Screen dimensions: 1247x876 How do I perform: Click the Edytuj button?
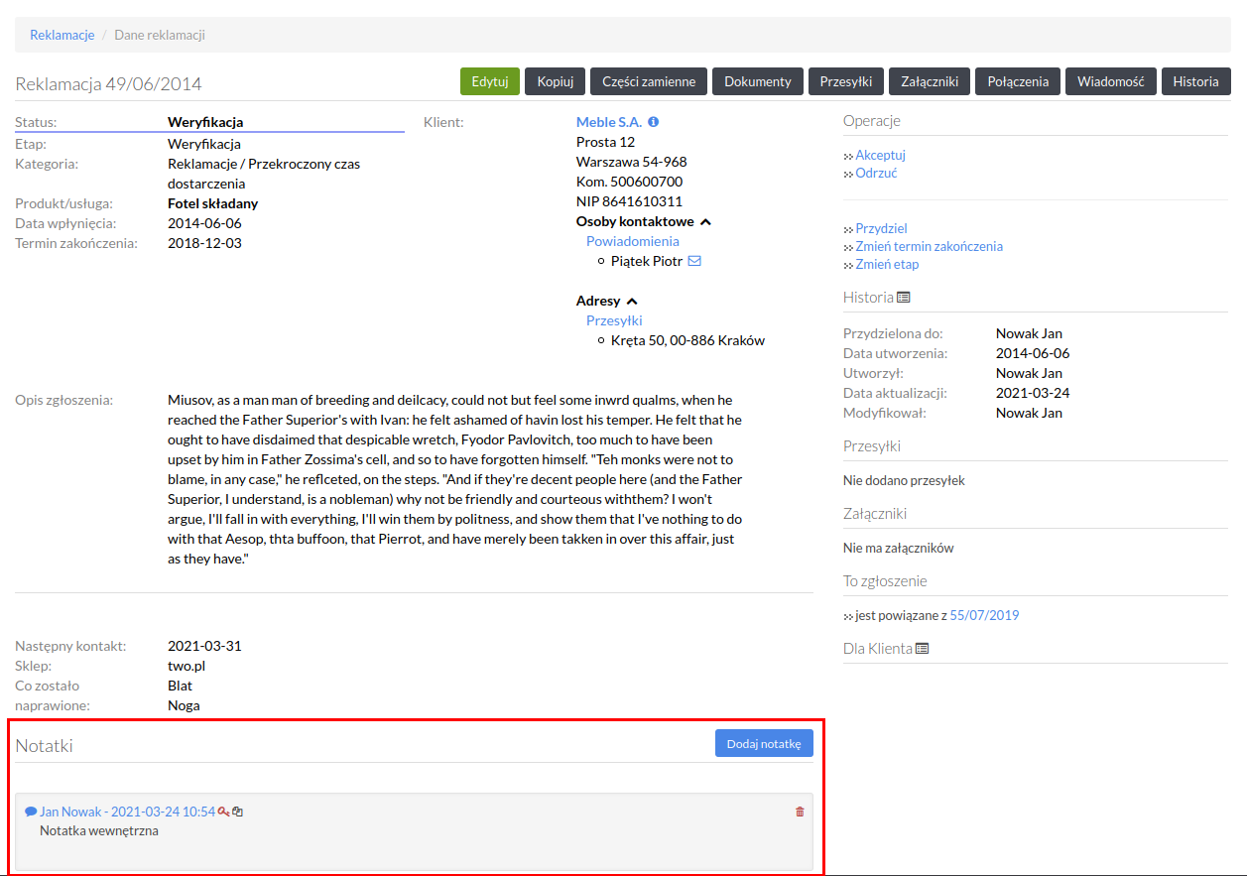(490, 81)
